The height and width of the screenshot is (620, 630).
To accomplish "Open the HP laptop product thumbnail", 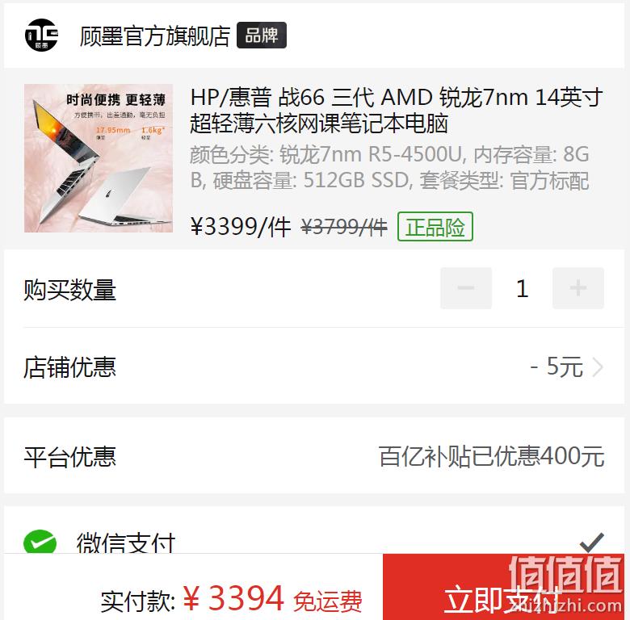I will (x=99, y=157).
